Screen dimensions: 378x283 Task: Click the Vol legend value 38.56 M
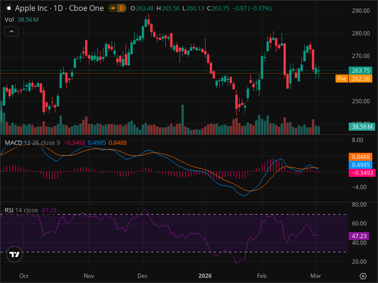28,20
